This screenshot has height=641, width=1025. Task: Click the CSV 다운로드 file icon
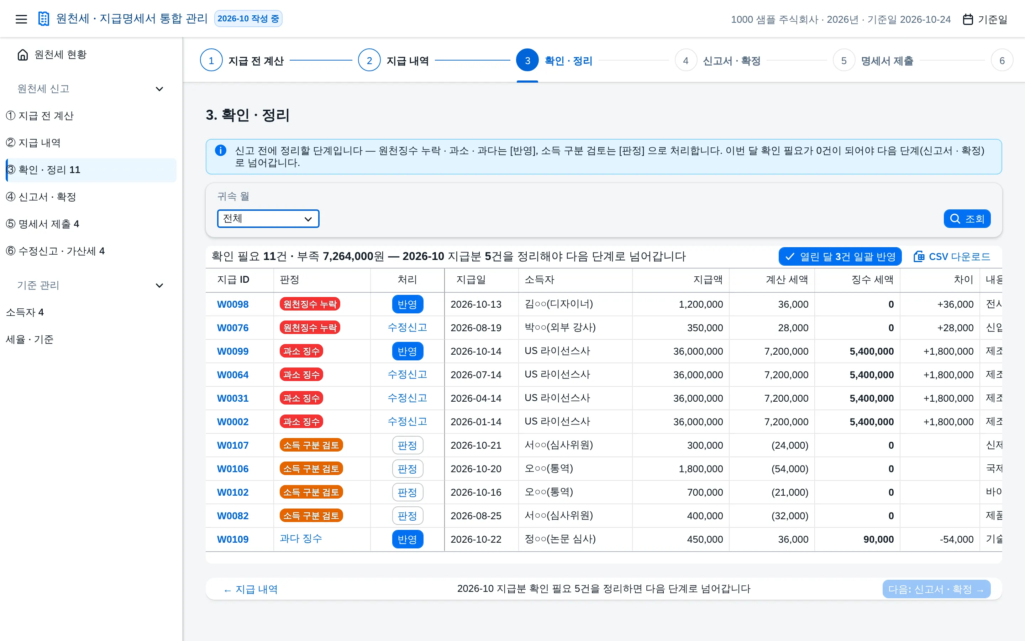[x=919, y=256]
